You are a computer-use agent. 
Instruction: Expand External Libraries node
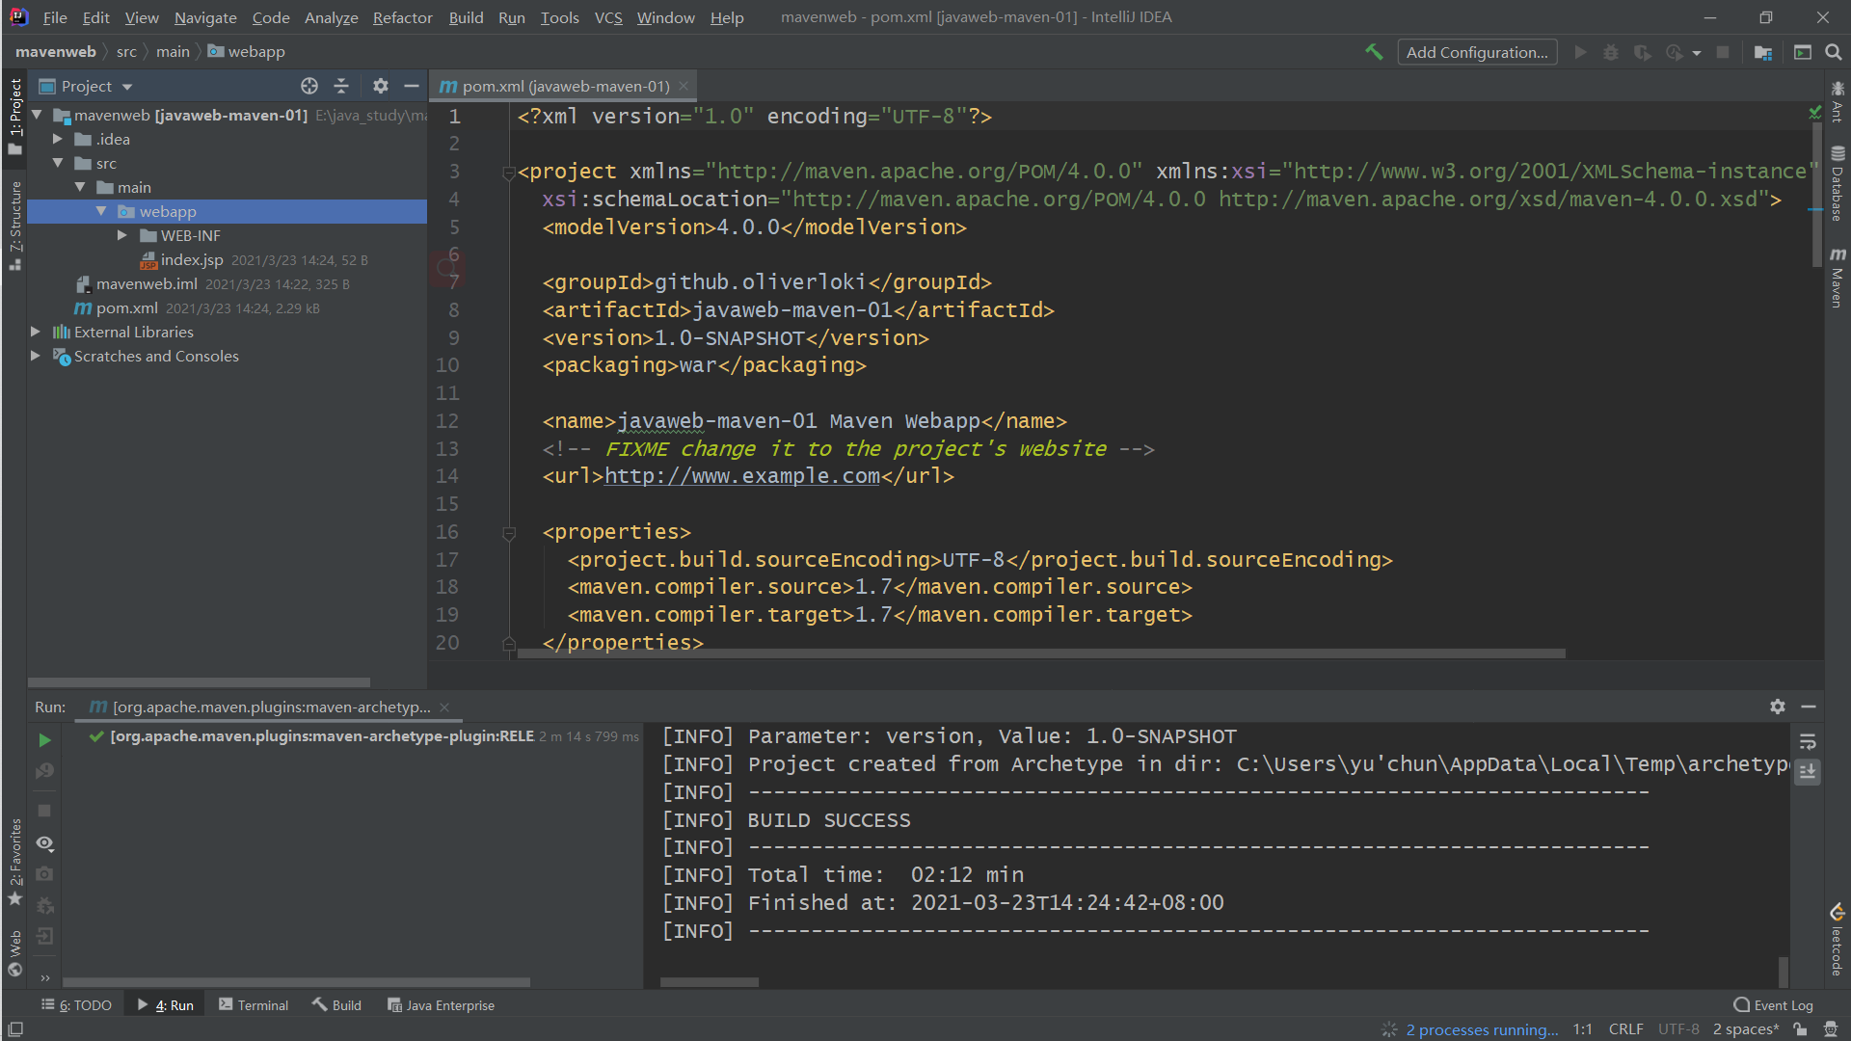pos(36,332)
